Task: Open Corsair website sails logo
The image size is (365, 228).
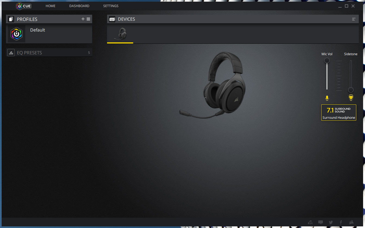Action: coord(351,222)
